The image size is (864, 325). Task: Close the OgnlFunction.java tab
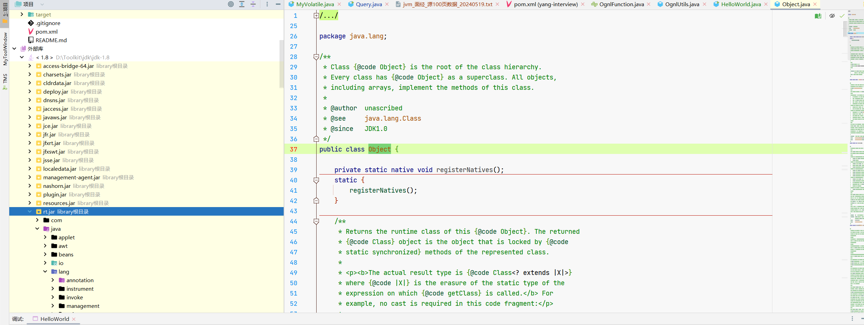pos(649,4)
